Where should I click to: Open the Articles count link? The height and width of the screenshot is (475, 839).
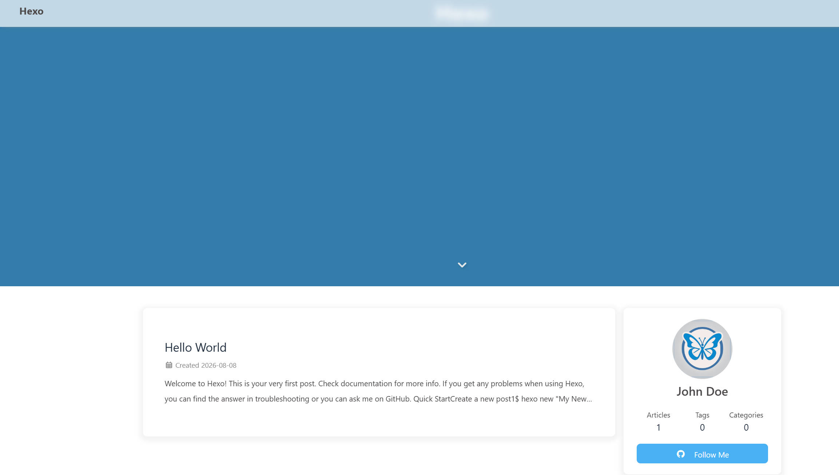(x=658, y=422)
